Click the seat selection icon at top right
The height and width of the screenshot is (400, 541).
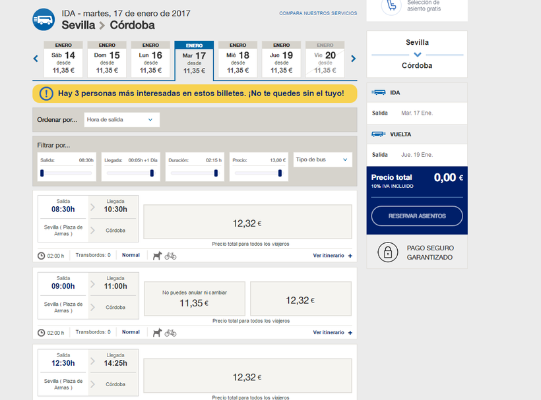392,6
